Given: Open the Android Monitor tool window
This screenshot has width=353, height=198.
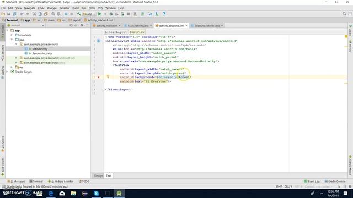Looking at the screenshot, I should tap(61, 181).
